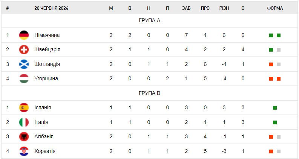This screenshot has width=299, height=159.
Task: Click Switzerland's gray form square
Action: (279, 50)
